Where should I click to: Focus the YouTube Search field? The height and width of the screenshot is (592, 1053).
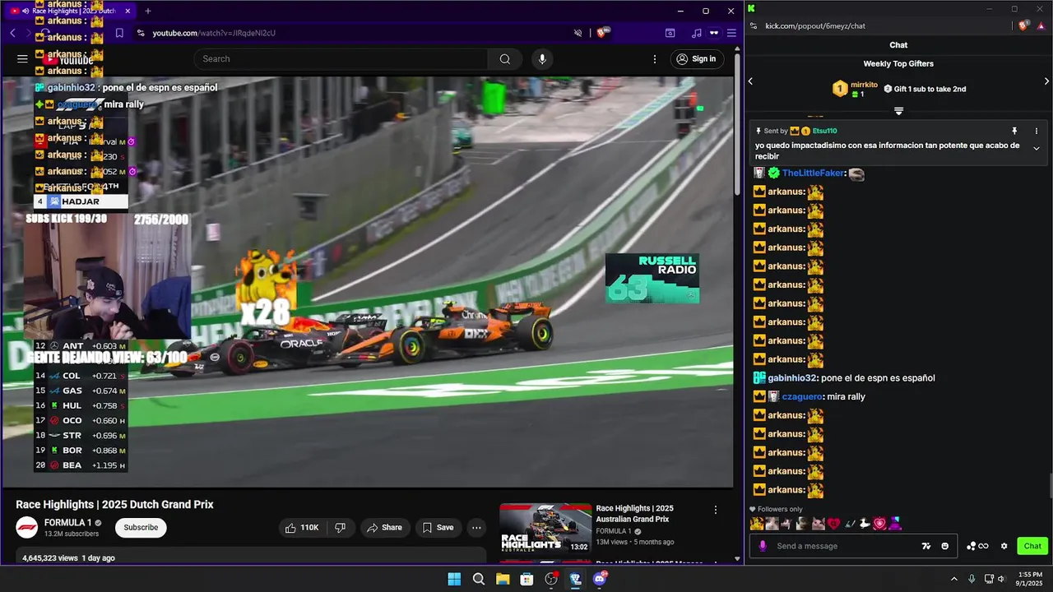341,59
